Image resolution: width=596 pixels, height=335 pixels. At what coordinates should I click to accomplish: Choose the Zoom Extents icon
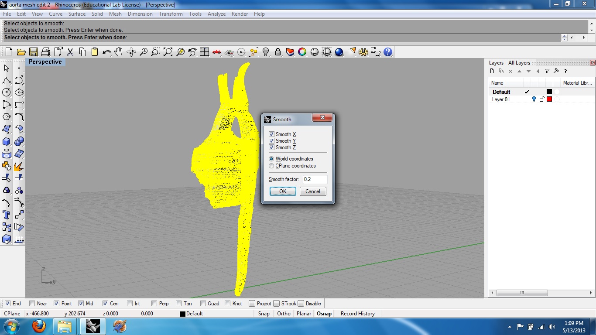pos(168,52)
